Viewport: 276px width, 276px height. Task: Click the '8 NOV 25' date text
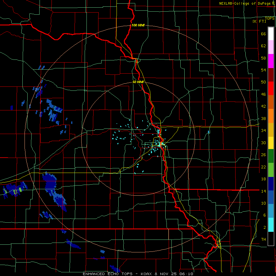pyautogui.click(x=166, y=274)
